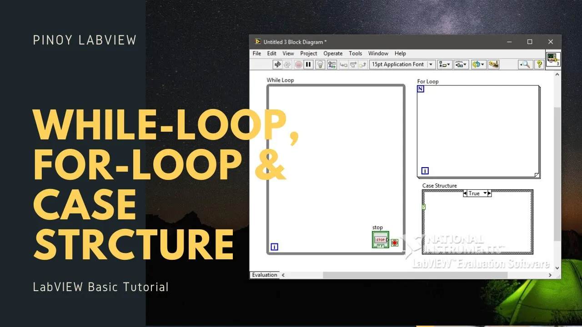Toggle Retain Wire Values button
This screenshot has height=327, width=582.
(x=332, y=64)
